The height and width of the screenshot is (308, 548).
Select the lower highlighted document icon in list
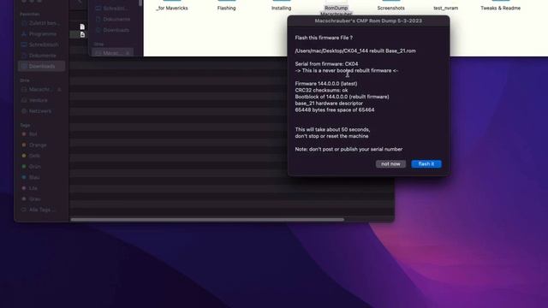pos(82,34)
